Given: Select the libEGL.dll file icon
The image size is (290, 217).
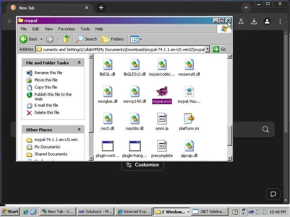Looking at the screenshot, I should (107, 64).
